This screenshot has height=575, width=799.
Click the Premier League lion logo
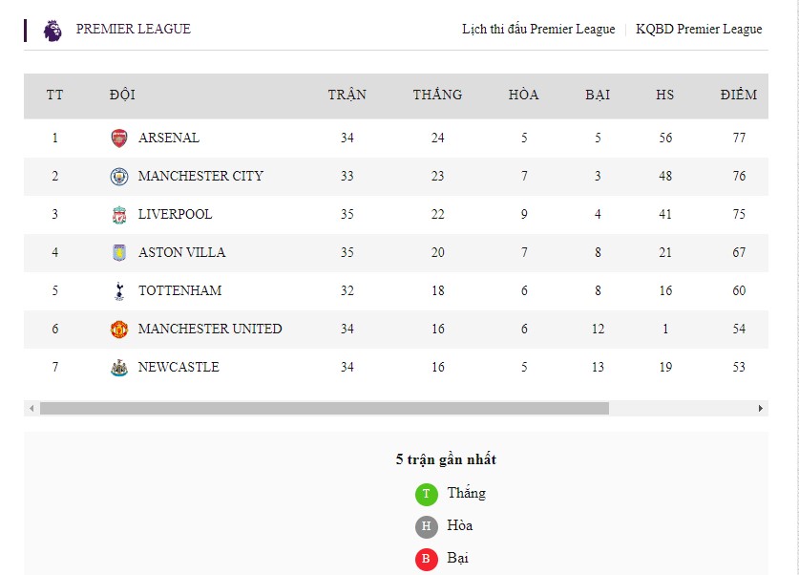coord(53,30)
